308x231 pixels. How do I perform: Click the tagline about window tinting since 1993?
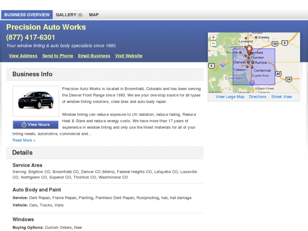coord(61,46)
